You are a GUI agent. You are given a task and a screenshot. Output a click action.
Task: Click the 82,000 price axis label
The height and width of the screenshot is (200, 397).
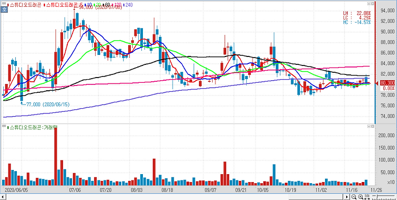[387, 74]
